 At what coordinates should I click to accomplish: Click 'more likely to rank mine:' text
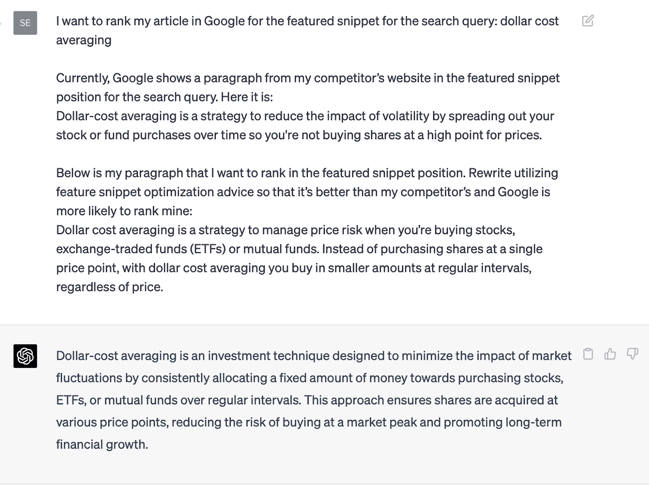pyautogui.click(x=124, y=211)
